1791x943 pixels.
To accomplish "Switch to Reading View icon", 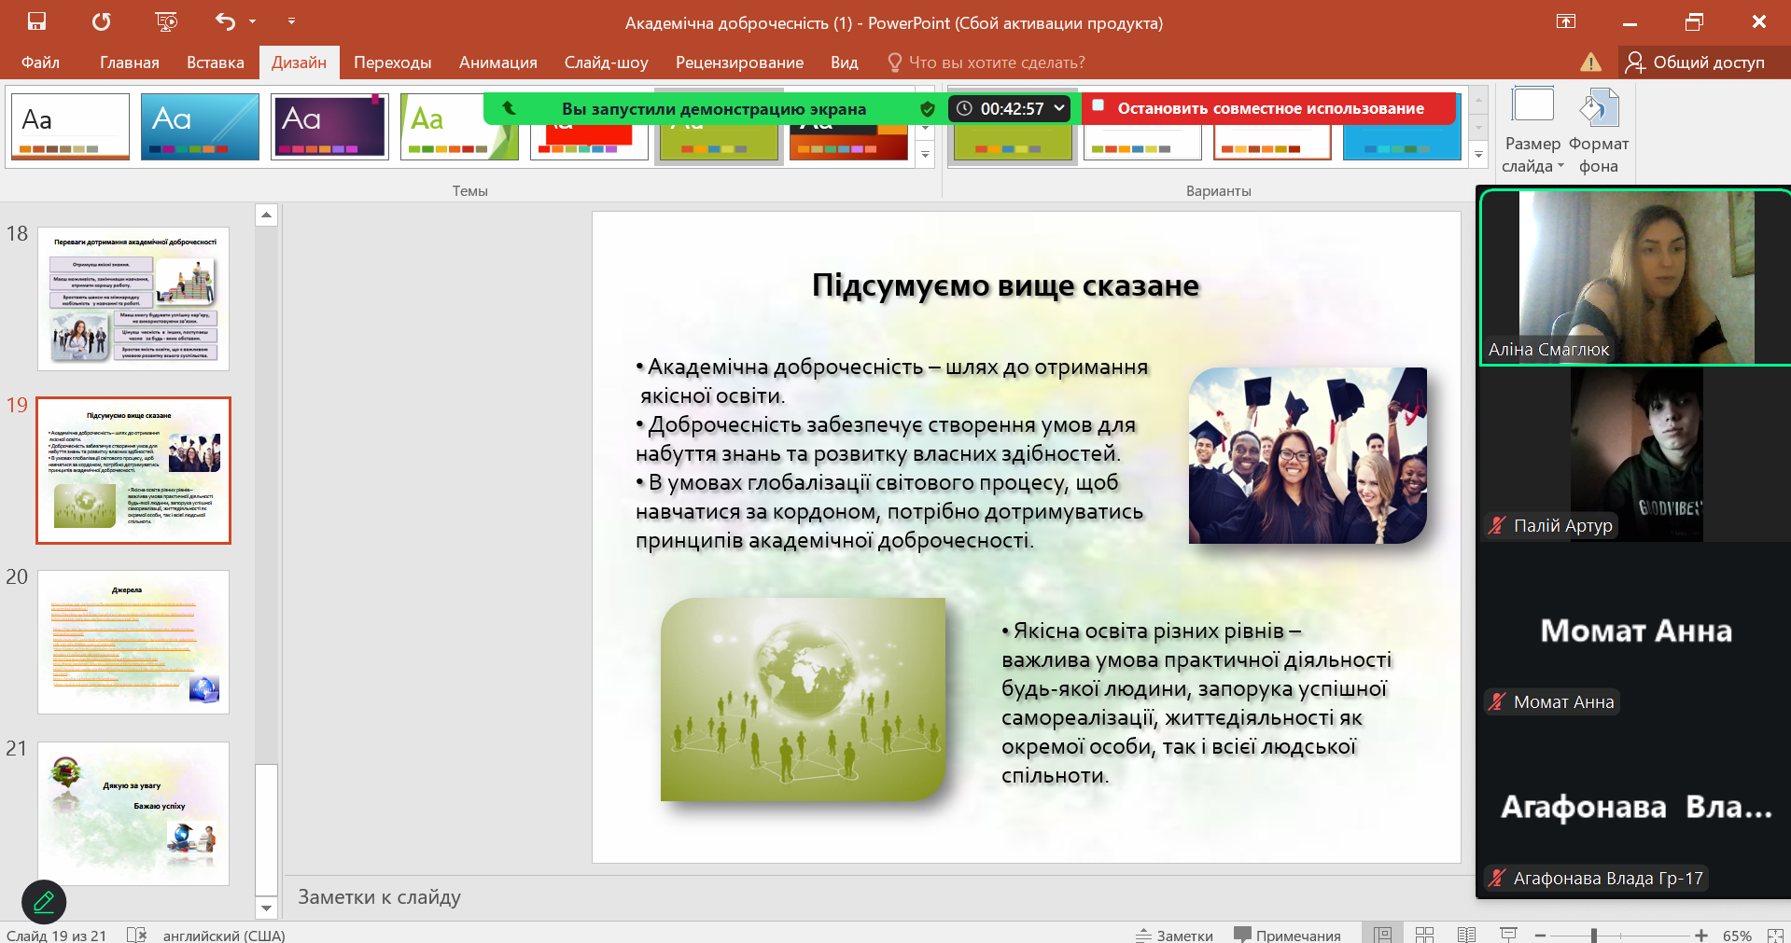I will (1466, 935).
